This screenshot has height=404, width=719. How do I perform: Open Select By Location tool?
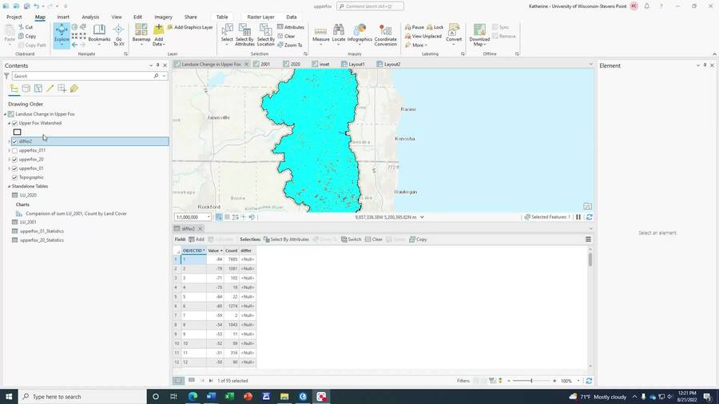[265, 35]
